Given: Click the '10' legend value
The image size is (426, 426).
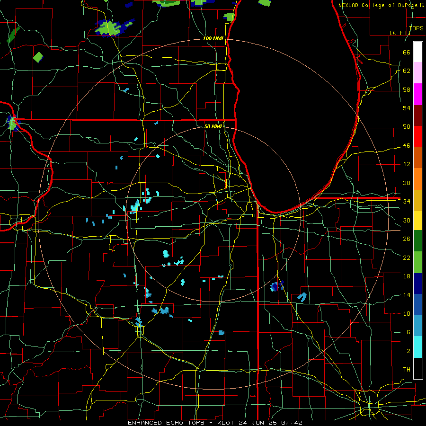Looking at the screenshot, I should tap(407, 314).
